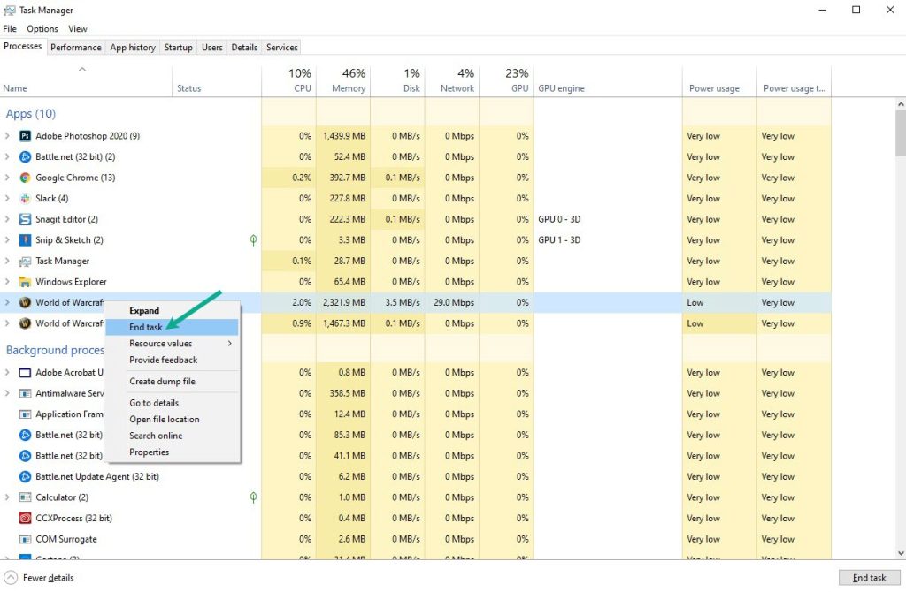Sort processes by the CPU column header
Screen dimensions: 906x592
tap(289, 80)
